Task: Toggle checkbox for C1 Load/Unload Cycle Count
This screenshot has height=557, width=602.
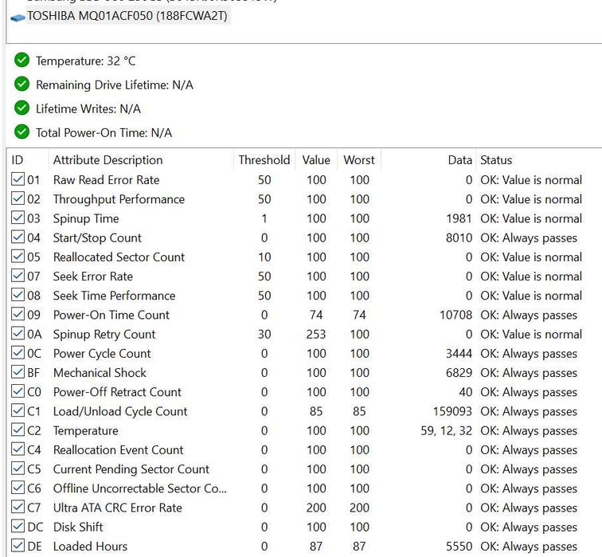Action: click(x=18, y=410)
